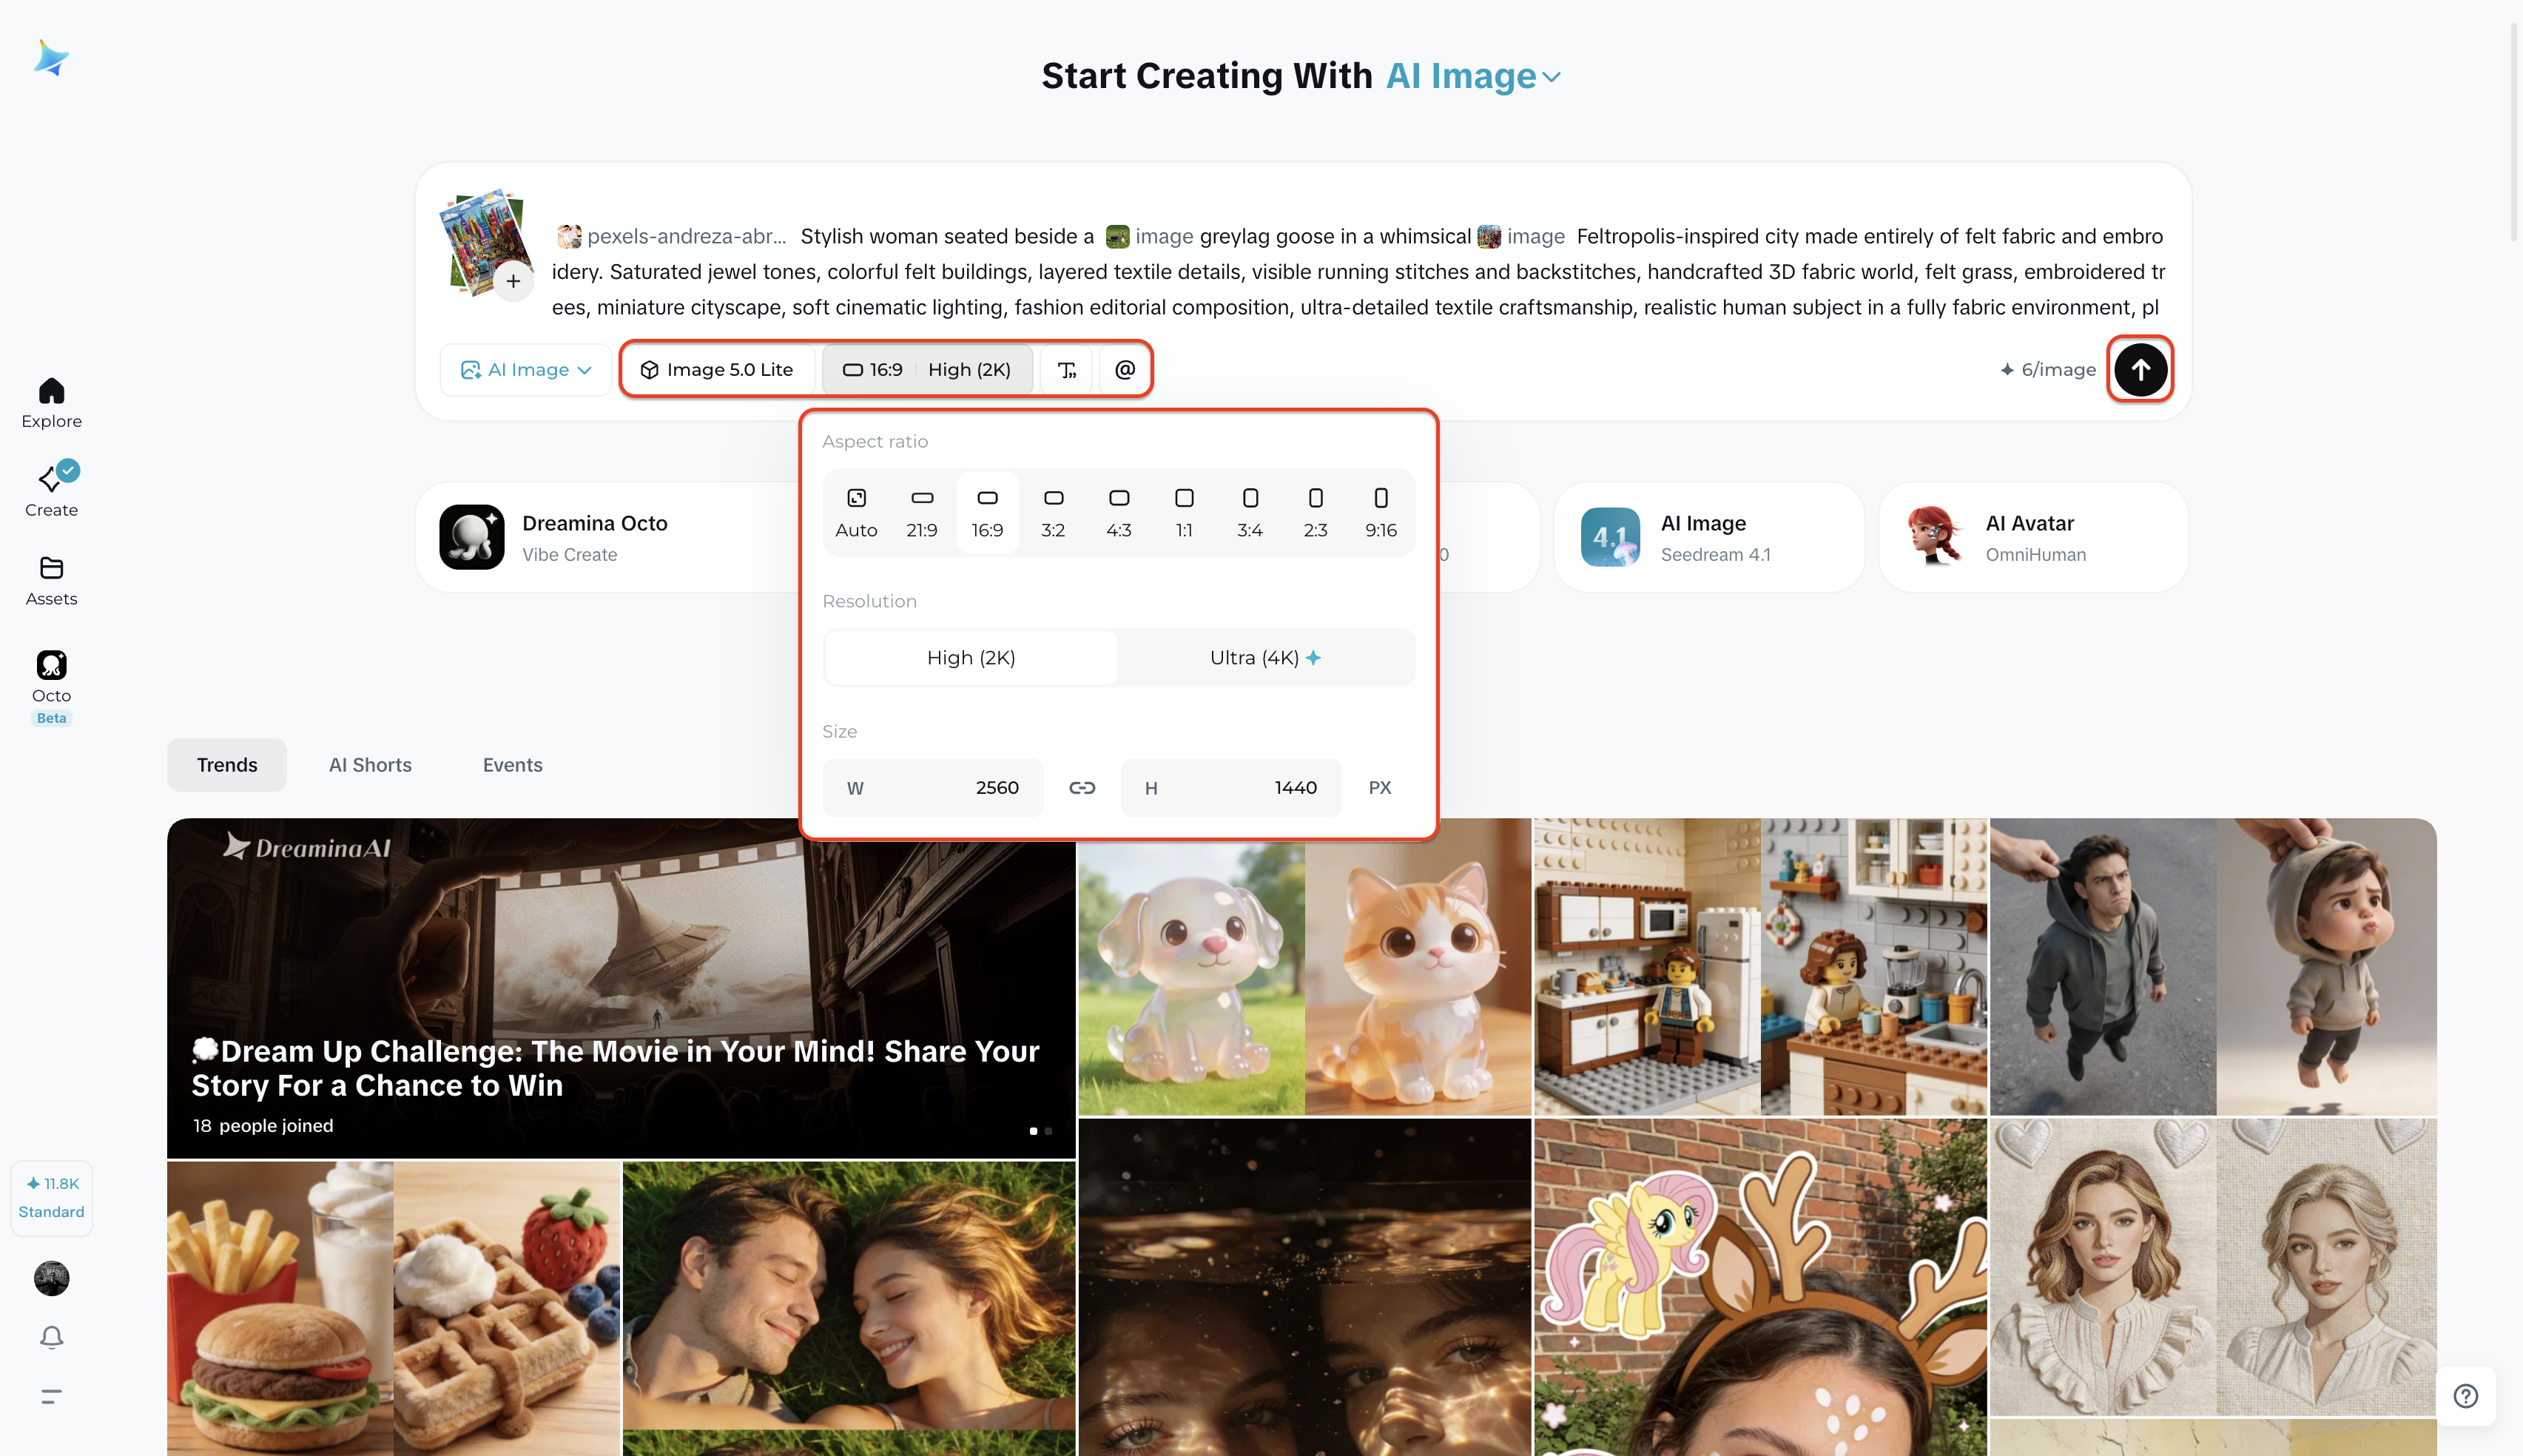Go to the second banner slide dot
Viewport: 2523px width, 1456px height.
(x=1048, y=1131)
